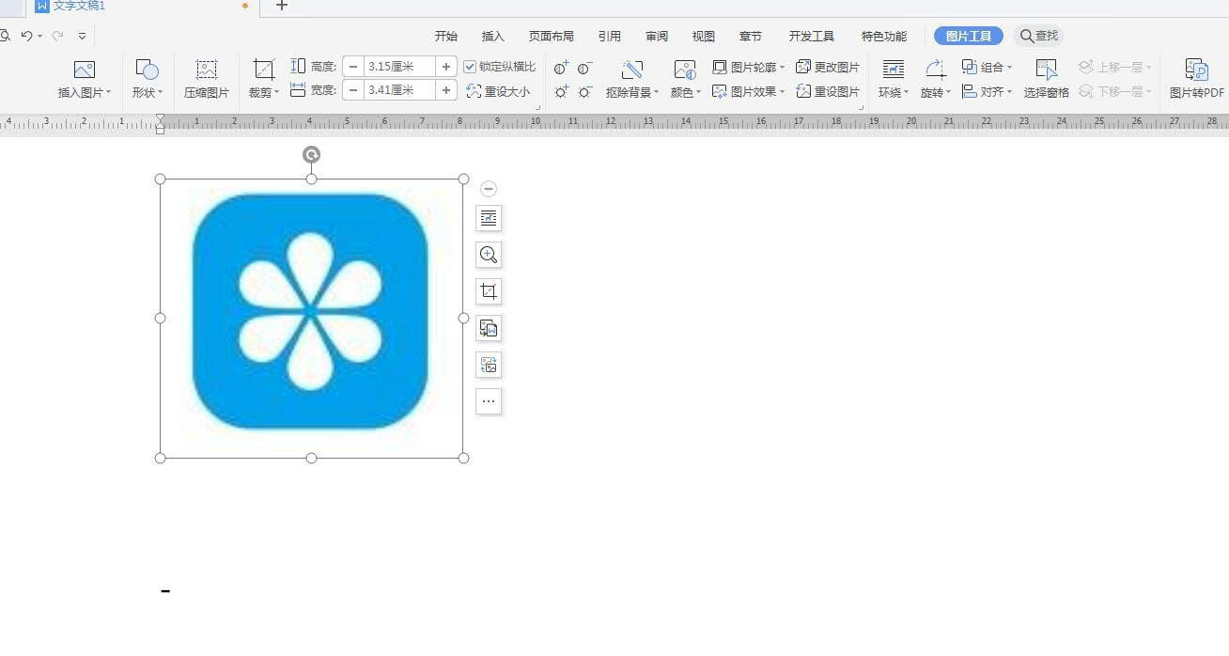Decrease picture height with minus button
The height and width of the screenshot is (656, 1229).
353,67
